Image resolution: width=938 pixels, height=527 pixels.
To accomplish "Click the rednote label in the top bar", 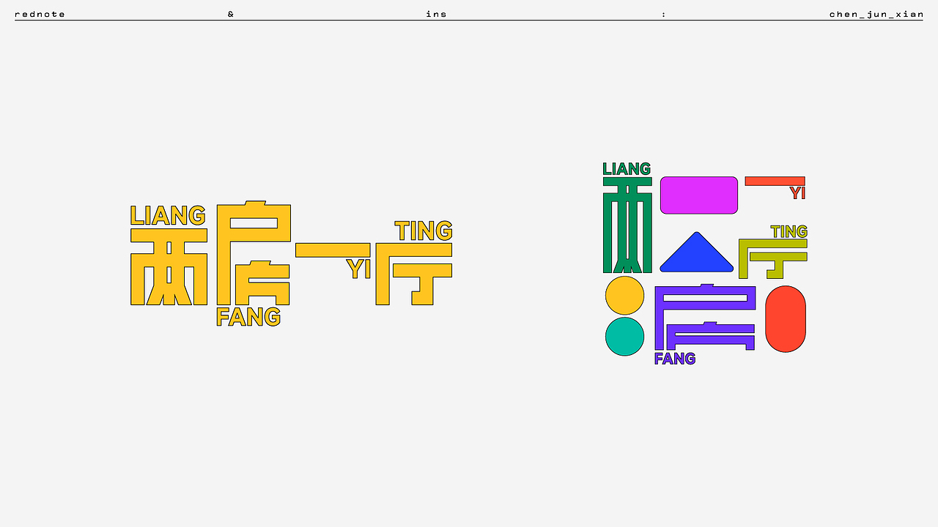I will pyautogui.click(x=41, y=13).
